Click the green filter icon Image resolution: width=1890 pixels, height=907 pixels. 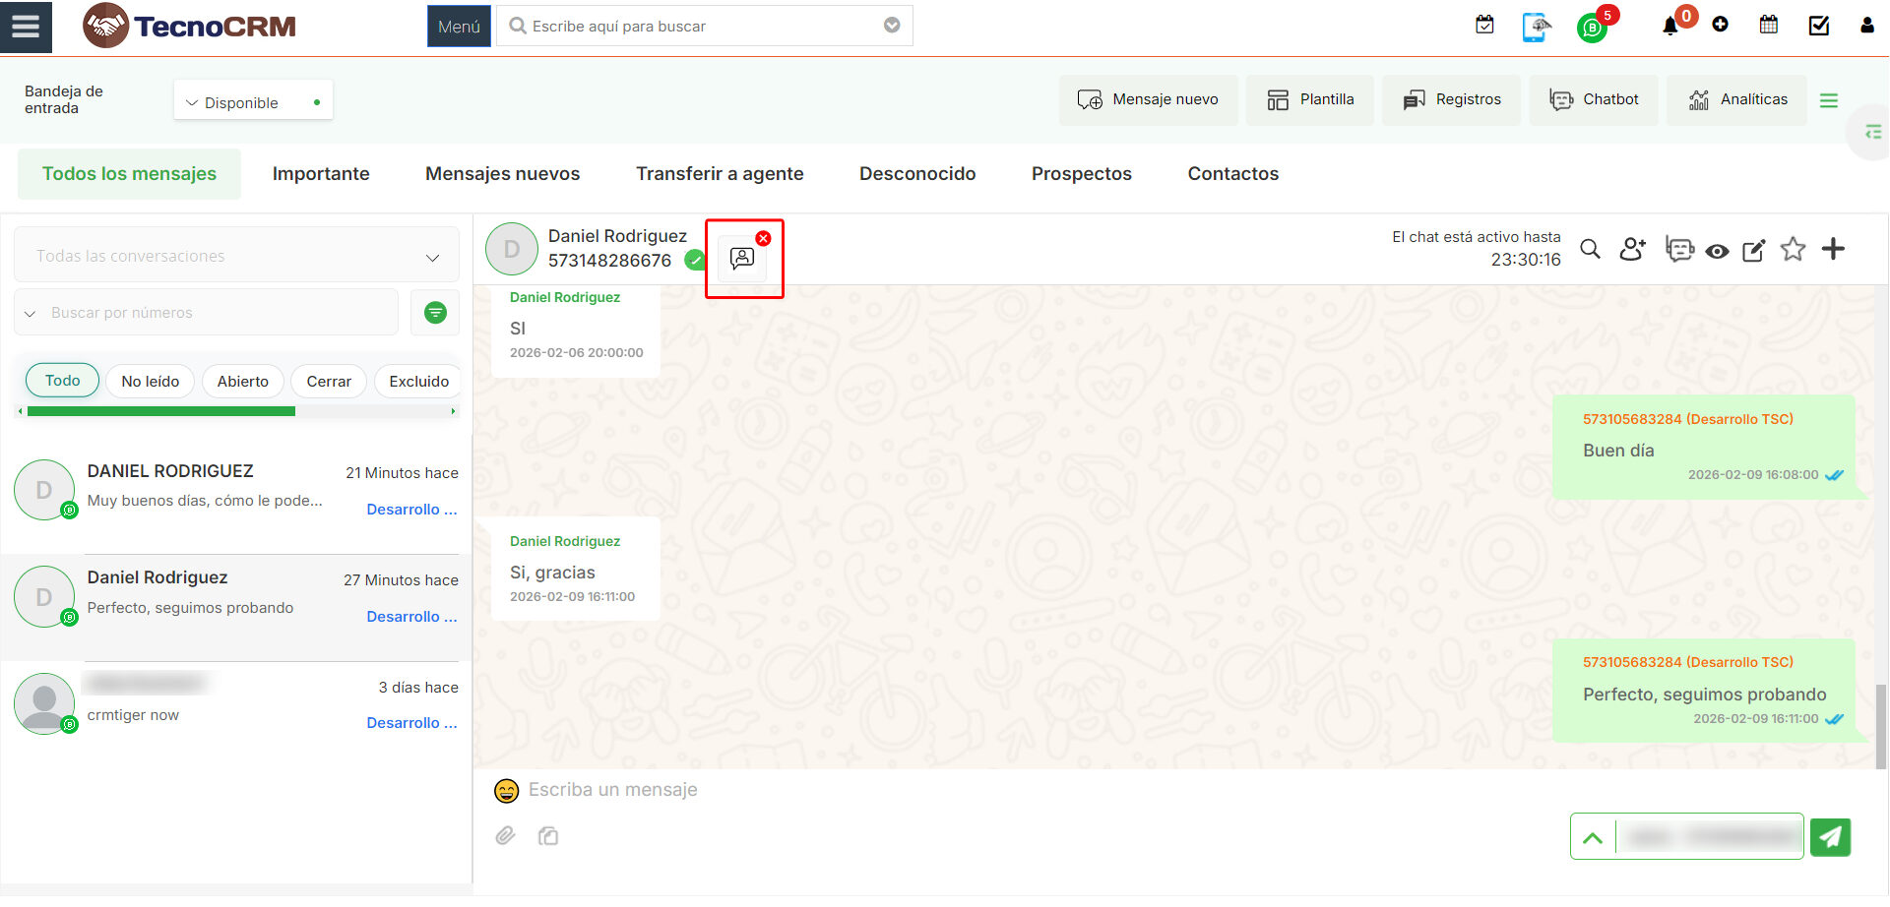pos(435,313)
